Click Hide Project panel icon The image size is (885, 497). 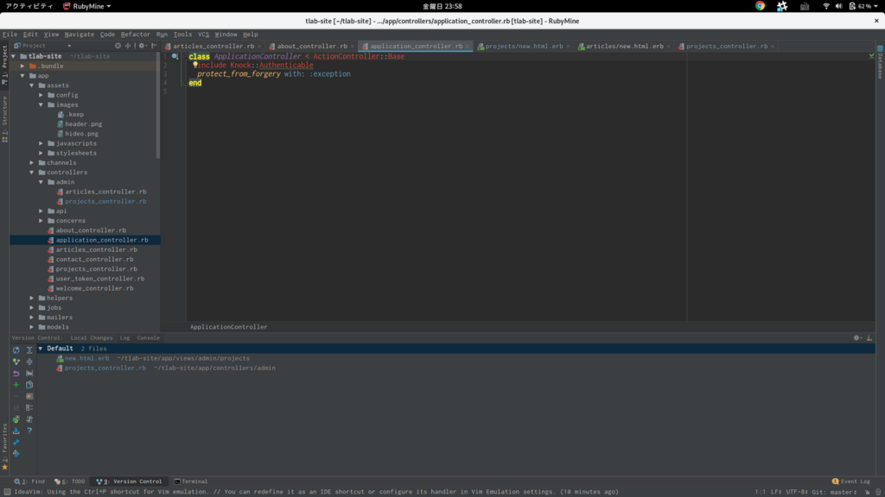(x=154, y=46)
